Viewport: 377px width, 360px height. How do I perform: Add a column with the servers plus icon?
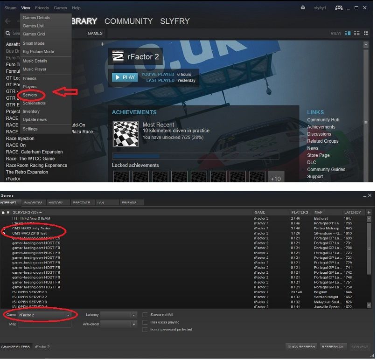[x=369, y=212]
